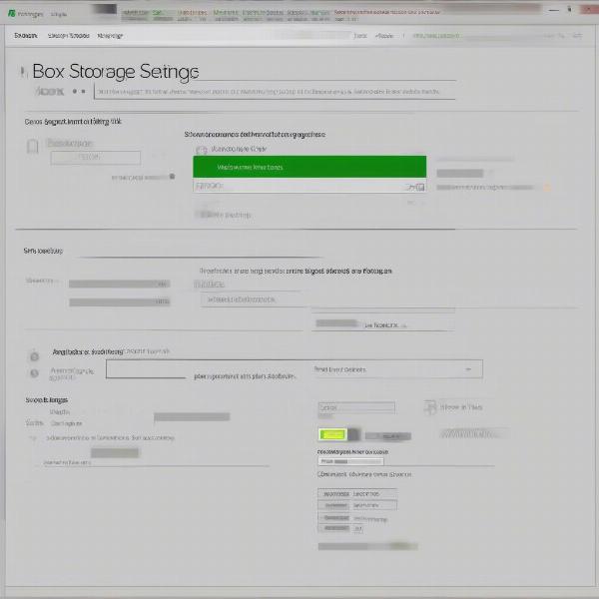This screenshot has width=599, height=599.
Task: Click the orange icon at the far right of the top section
Action: click(x=547, y=188)
